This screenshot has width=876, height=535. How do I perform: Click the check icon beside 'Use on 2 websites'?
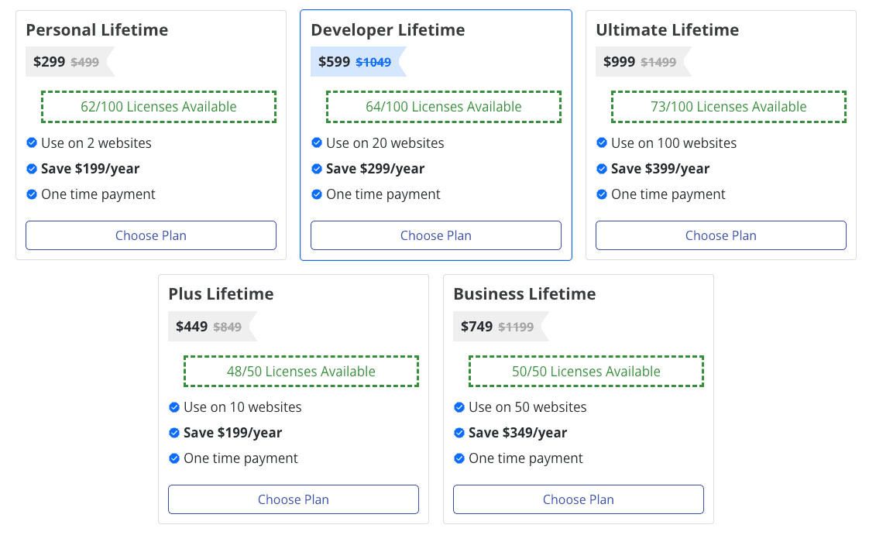pos(32,143)
